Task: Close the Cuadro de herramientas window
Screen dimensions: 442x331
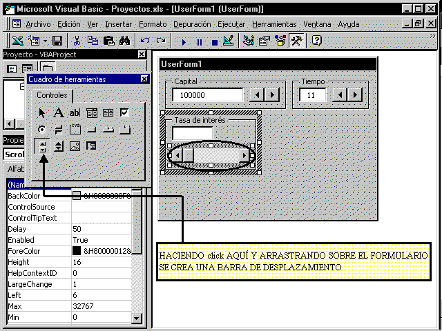Action: [x=144, y=79]
